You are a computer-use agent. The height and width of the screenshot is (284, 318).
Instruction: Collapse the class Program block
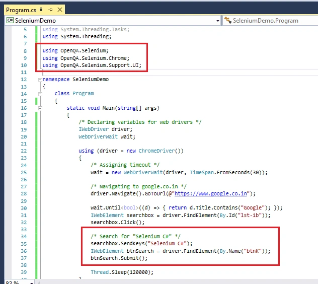tap(40, 94)
